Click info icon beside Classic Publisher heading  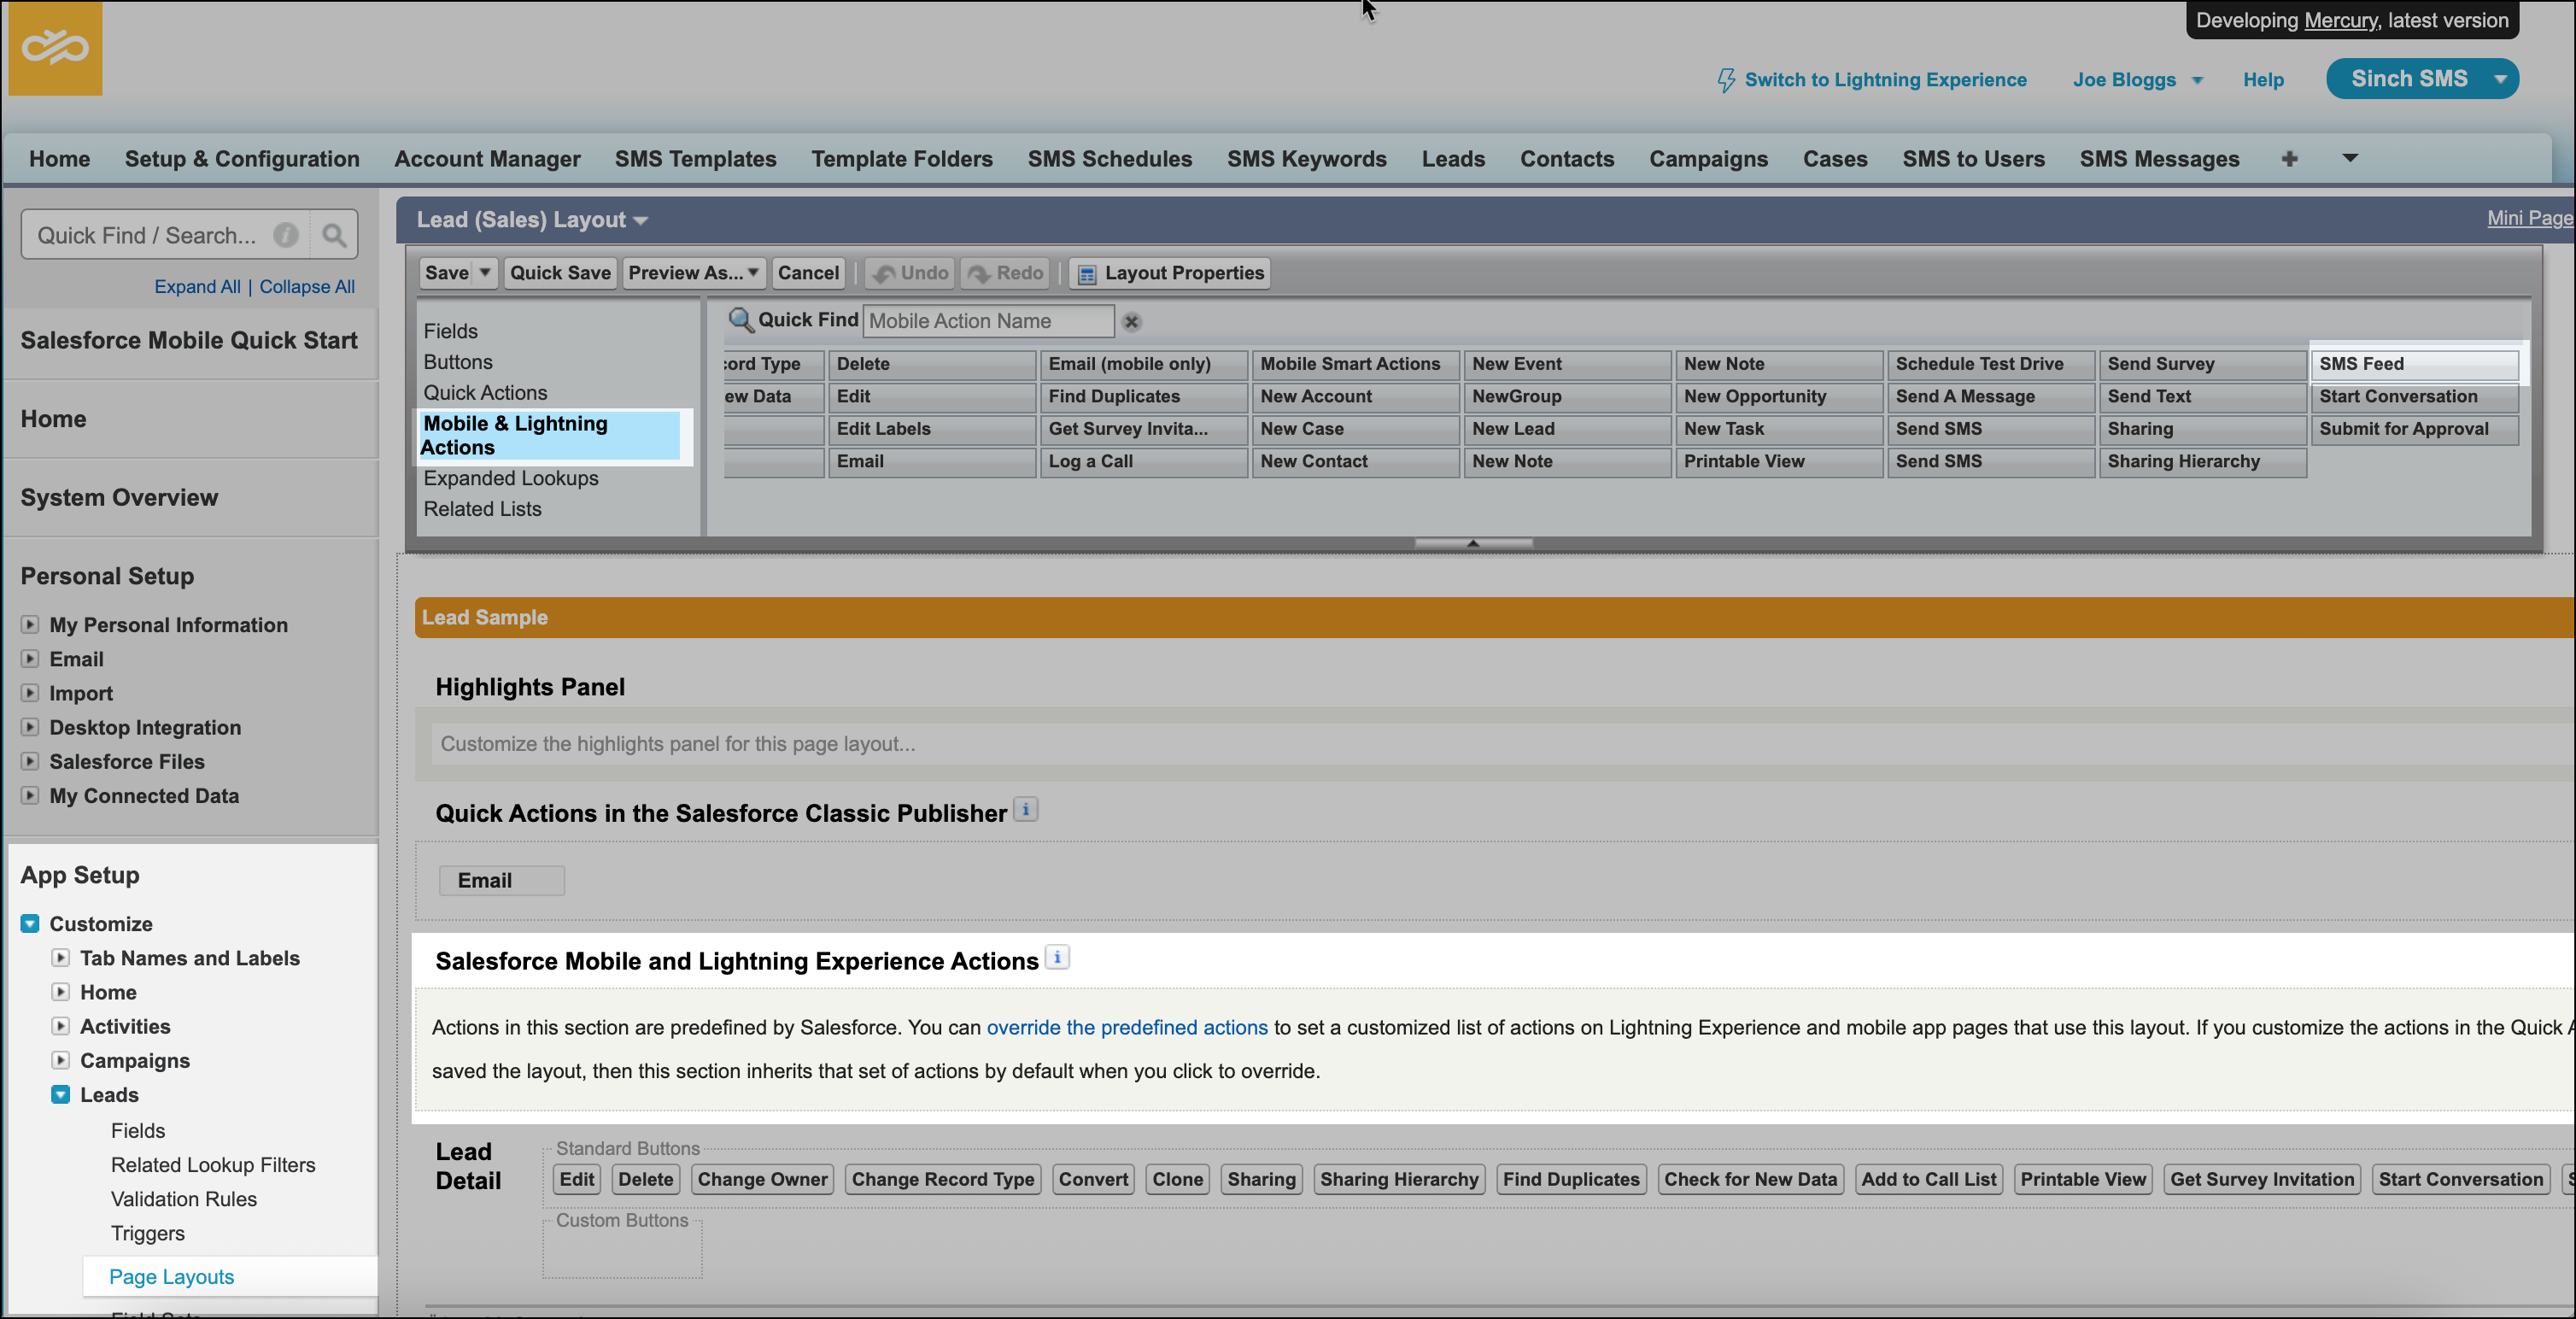click(1026, 810)
